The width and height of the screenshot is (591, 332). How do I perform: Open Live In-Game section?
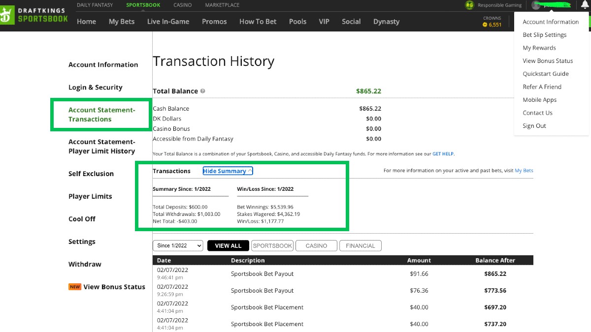coord(168,22)
